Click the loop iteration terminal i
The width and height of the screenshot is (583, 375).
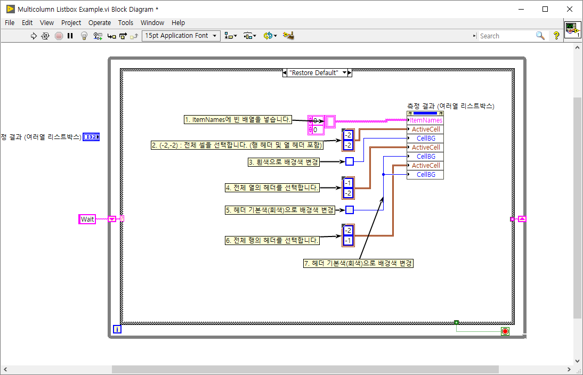pos(117,329)
